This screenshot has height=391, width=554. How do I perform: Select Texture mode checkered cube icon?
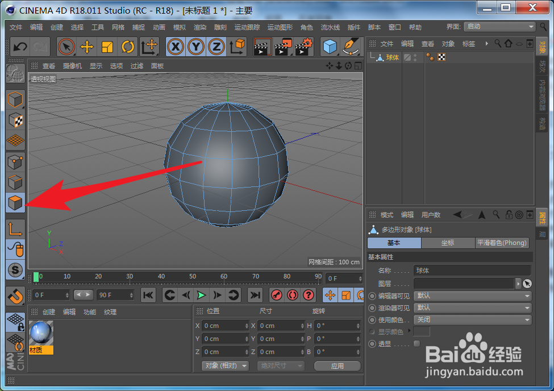pyautogui.click(x=15, y=120)
